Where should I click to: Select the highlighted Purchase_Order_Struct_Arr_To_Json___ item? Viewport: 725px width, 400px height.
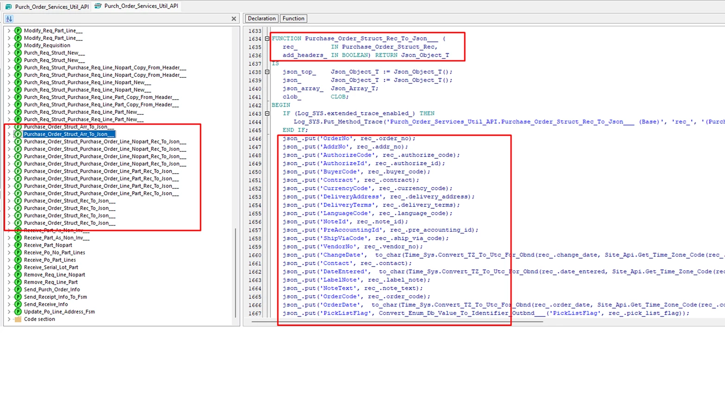pyautogui.click(x=69, y=134)
